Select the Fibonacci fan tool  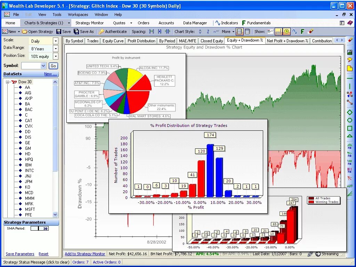point(350,154)
